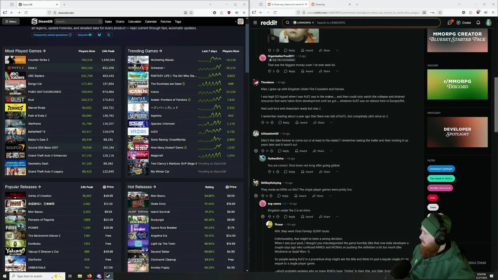Open Reddit chat messages icon
The height and width of the screenshot is (280, 498).
coord(450,23)
